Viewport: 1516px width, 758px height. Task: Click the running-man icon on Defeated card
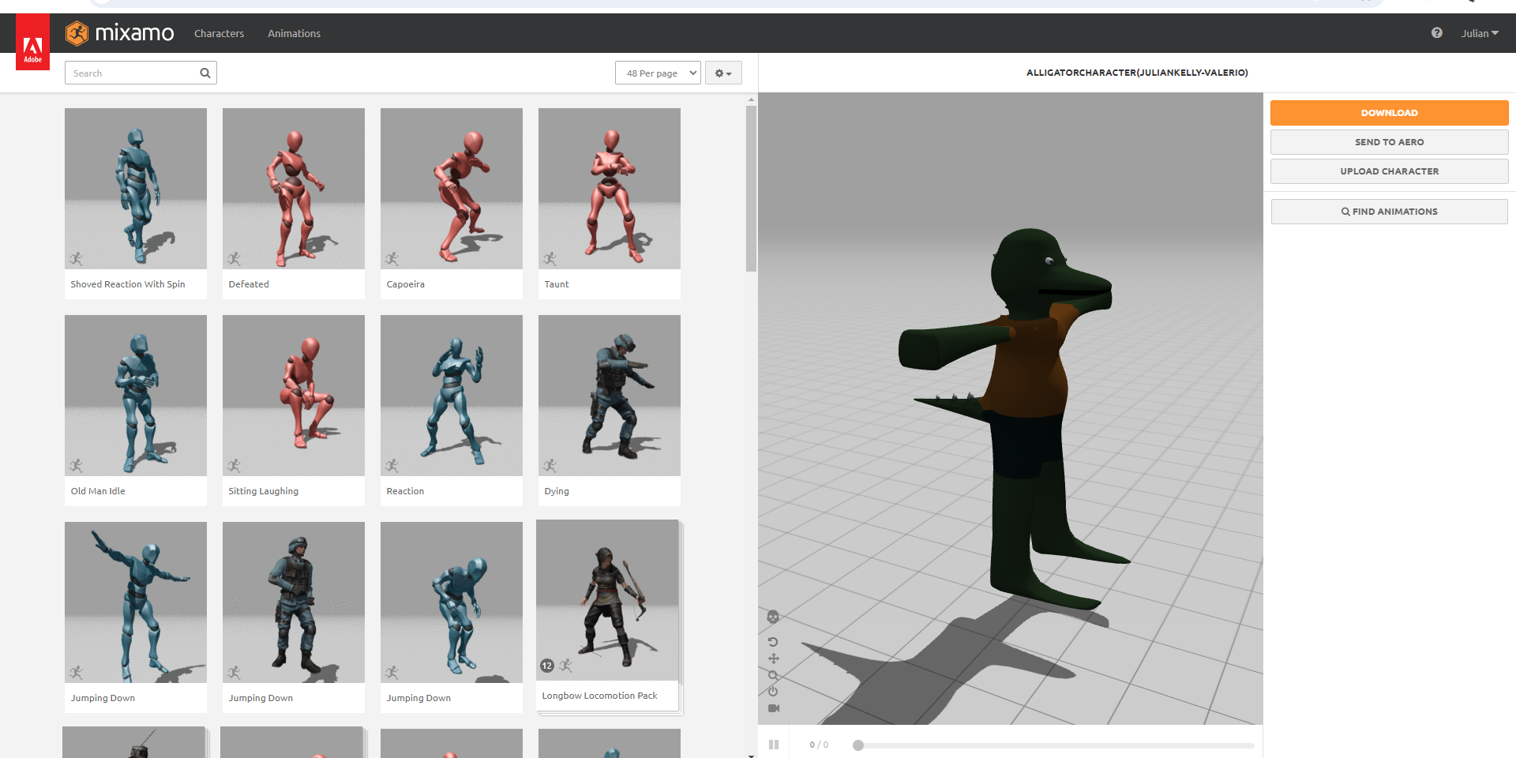point(235,259)
